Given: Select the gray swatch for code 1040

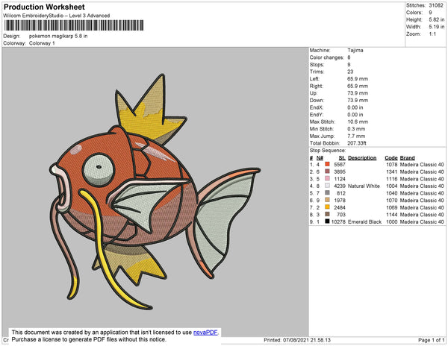Looking at the screenshot, I should [328, 193].
